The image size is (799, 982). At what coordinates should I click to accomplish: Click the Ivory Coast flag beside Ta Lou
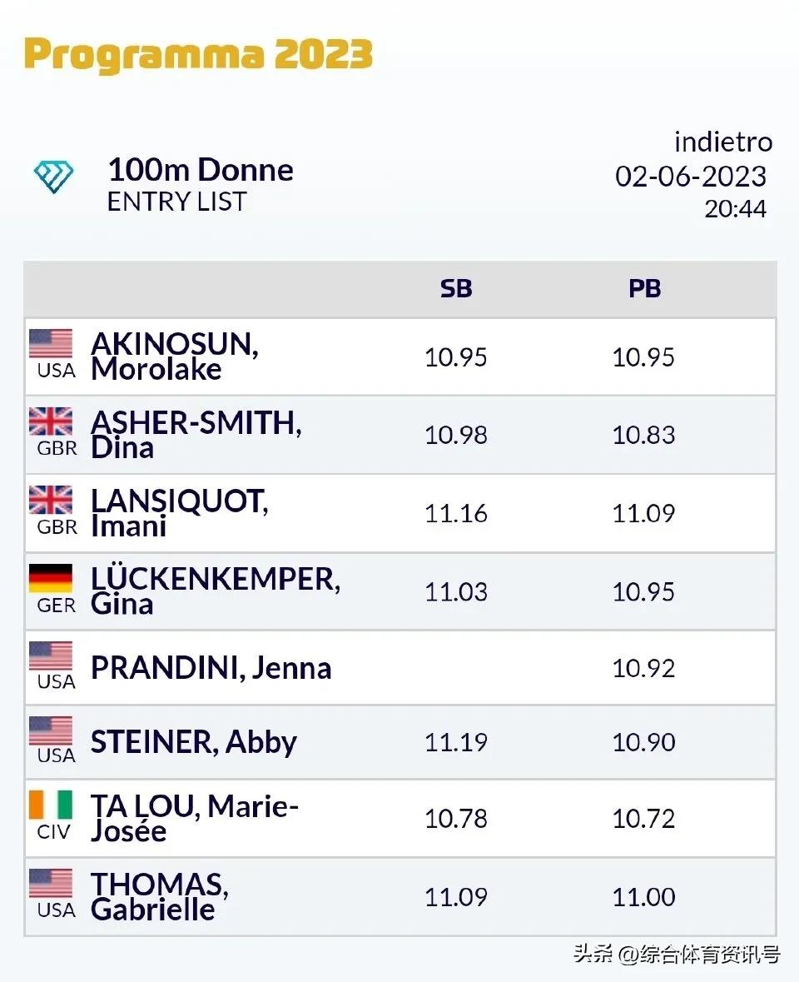tap(51, 805)
